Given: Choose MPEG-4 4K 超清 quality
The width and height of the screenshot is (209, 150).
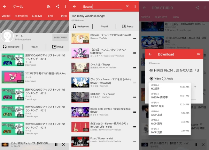Looking at the screenshot, I should [170, 87].
